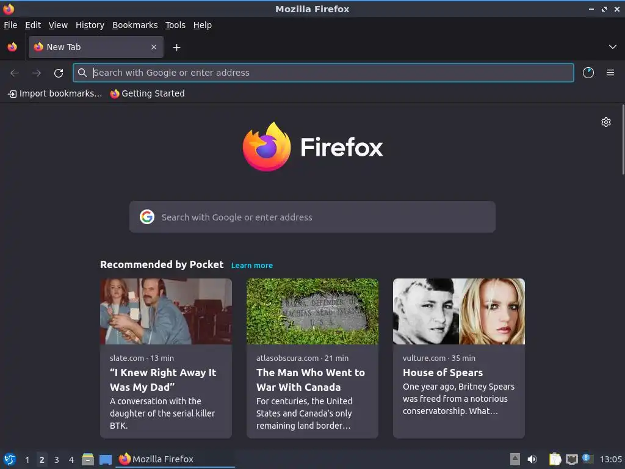This screenshot has width=625, height=469.
Task: Click atlasobscura.com · 21 min source text
Action: 303,358
